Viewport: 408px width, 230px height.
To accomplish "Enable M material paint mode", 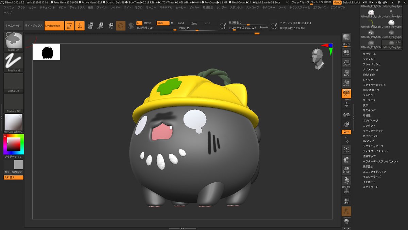I will point(172,23).
